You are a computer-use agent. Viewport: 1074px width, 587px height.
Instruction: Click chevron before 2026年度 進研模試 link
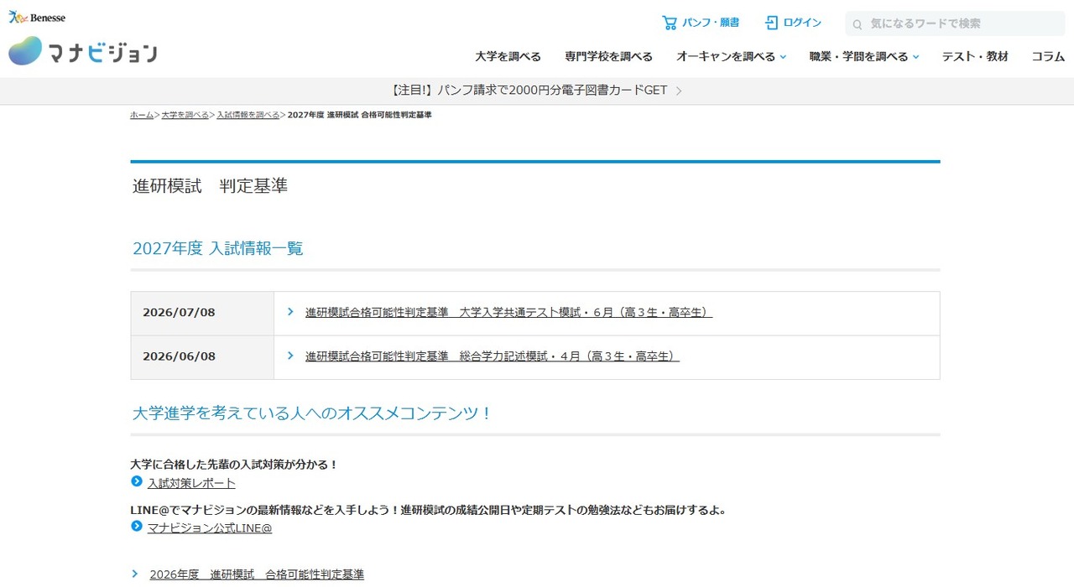tap(135, 574)
